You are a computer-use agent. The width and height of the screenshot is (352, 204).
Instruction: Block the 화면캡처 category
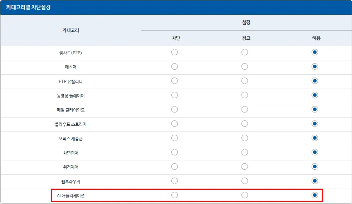[x=175, y=152]
